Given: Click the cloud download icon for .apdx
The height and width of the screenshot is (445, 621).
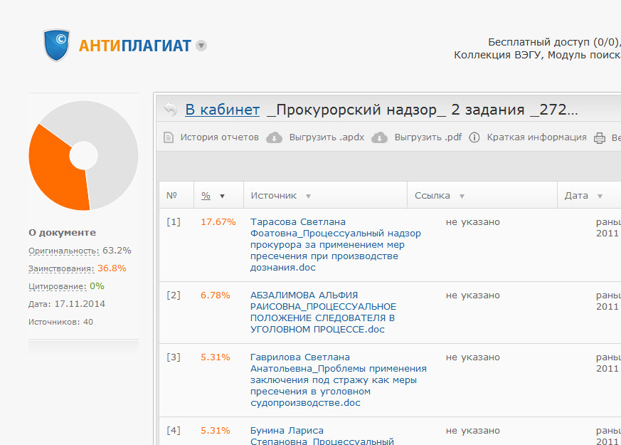Looking at the screenshot, I should tap(274, 137).
